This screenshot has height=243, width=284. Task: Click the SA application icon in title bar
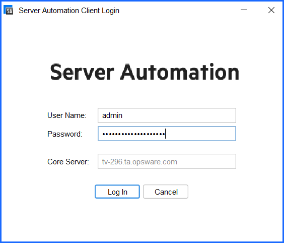9,10
